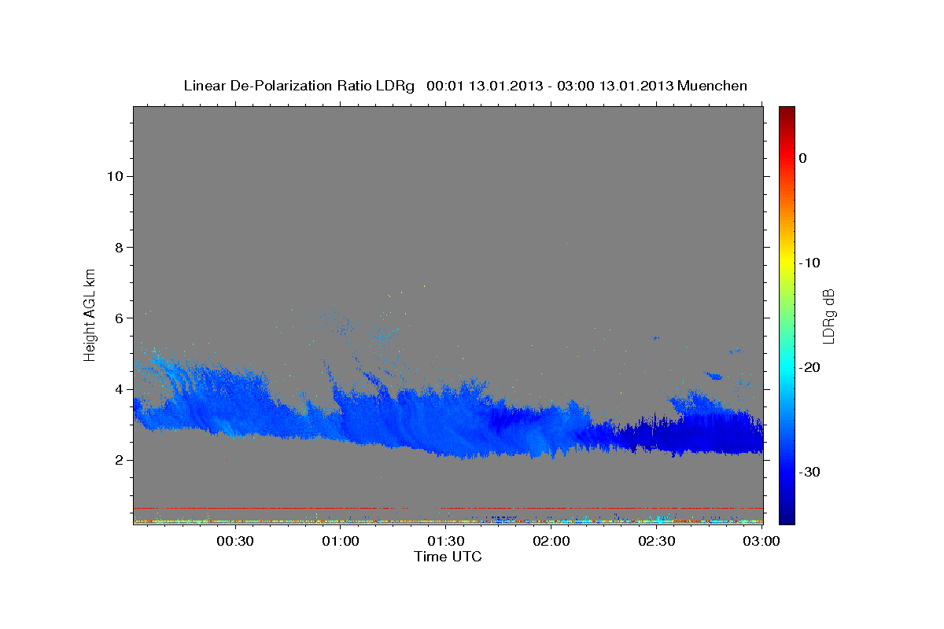Click the 00:30 time tick label
The height and width of the screenshot is (629, 944).
(235, 541)
